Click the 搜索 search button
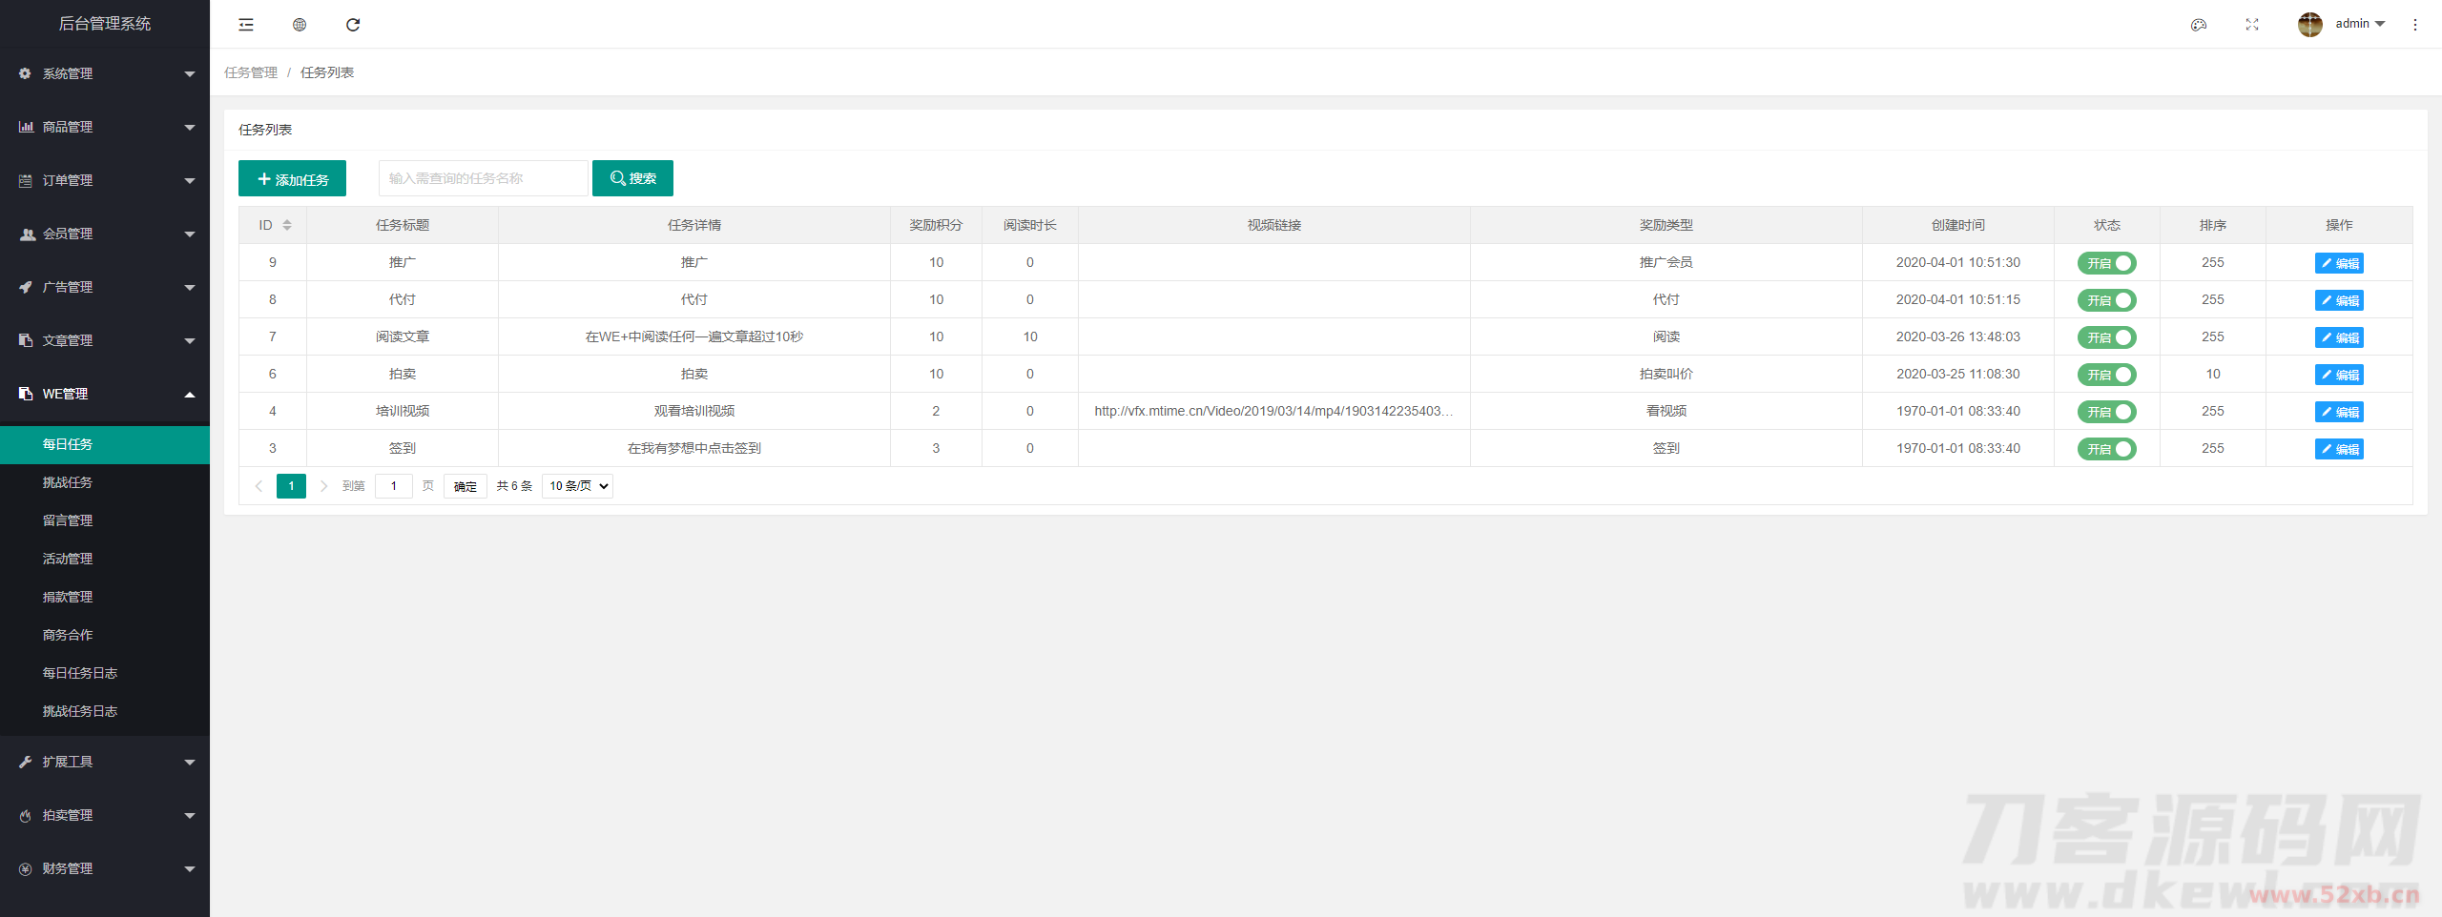This screenshot has height=917, width=2442. pyautogui.click(x=632, y=178)
